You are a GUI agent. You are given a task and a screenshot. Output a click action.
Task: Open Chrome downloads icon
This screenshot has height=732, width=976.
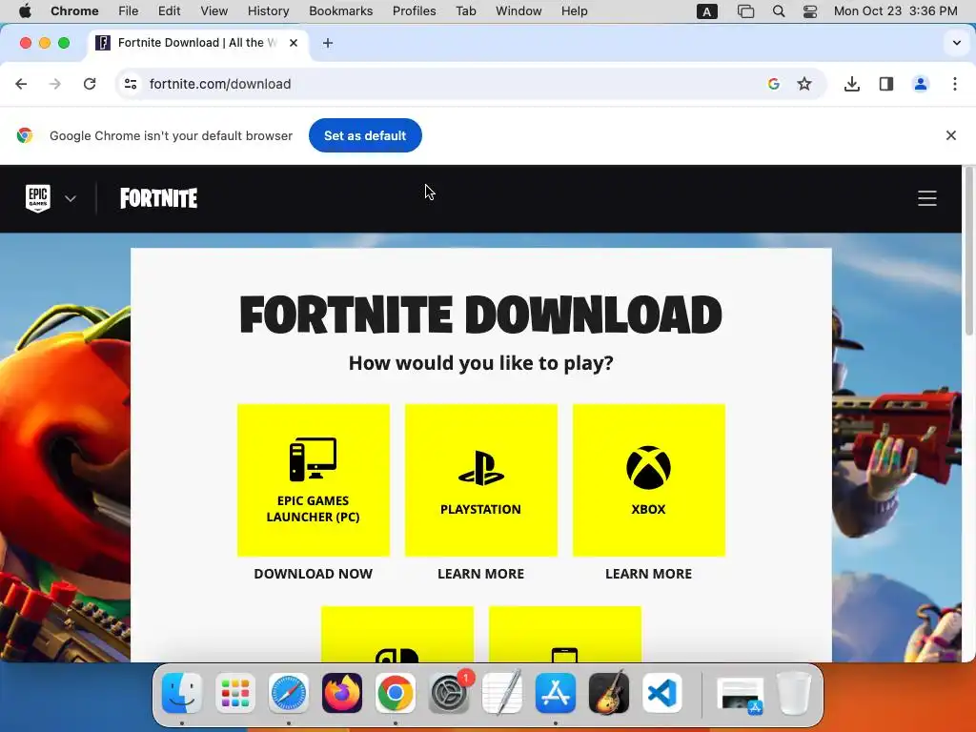[851, 84]
